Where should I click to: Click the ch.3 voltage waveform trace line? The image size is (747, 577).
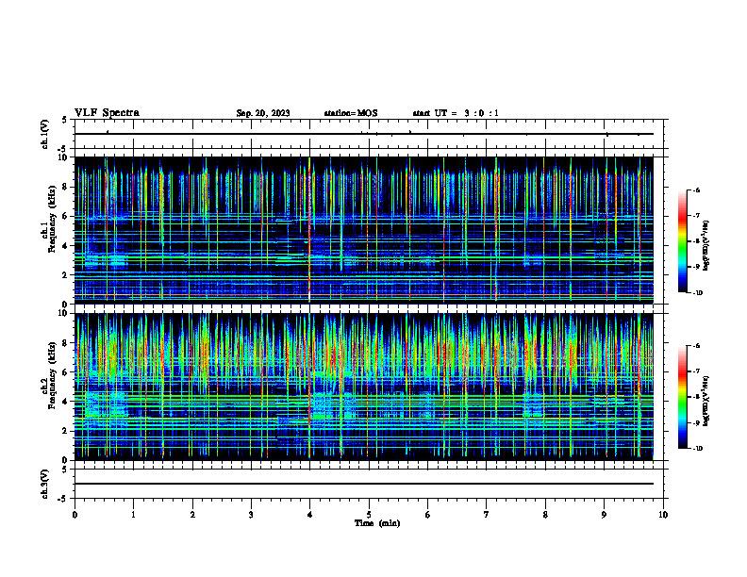[x=364, y=484]
